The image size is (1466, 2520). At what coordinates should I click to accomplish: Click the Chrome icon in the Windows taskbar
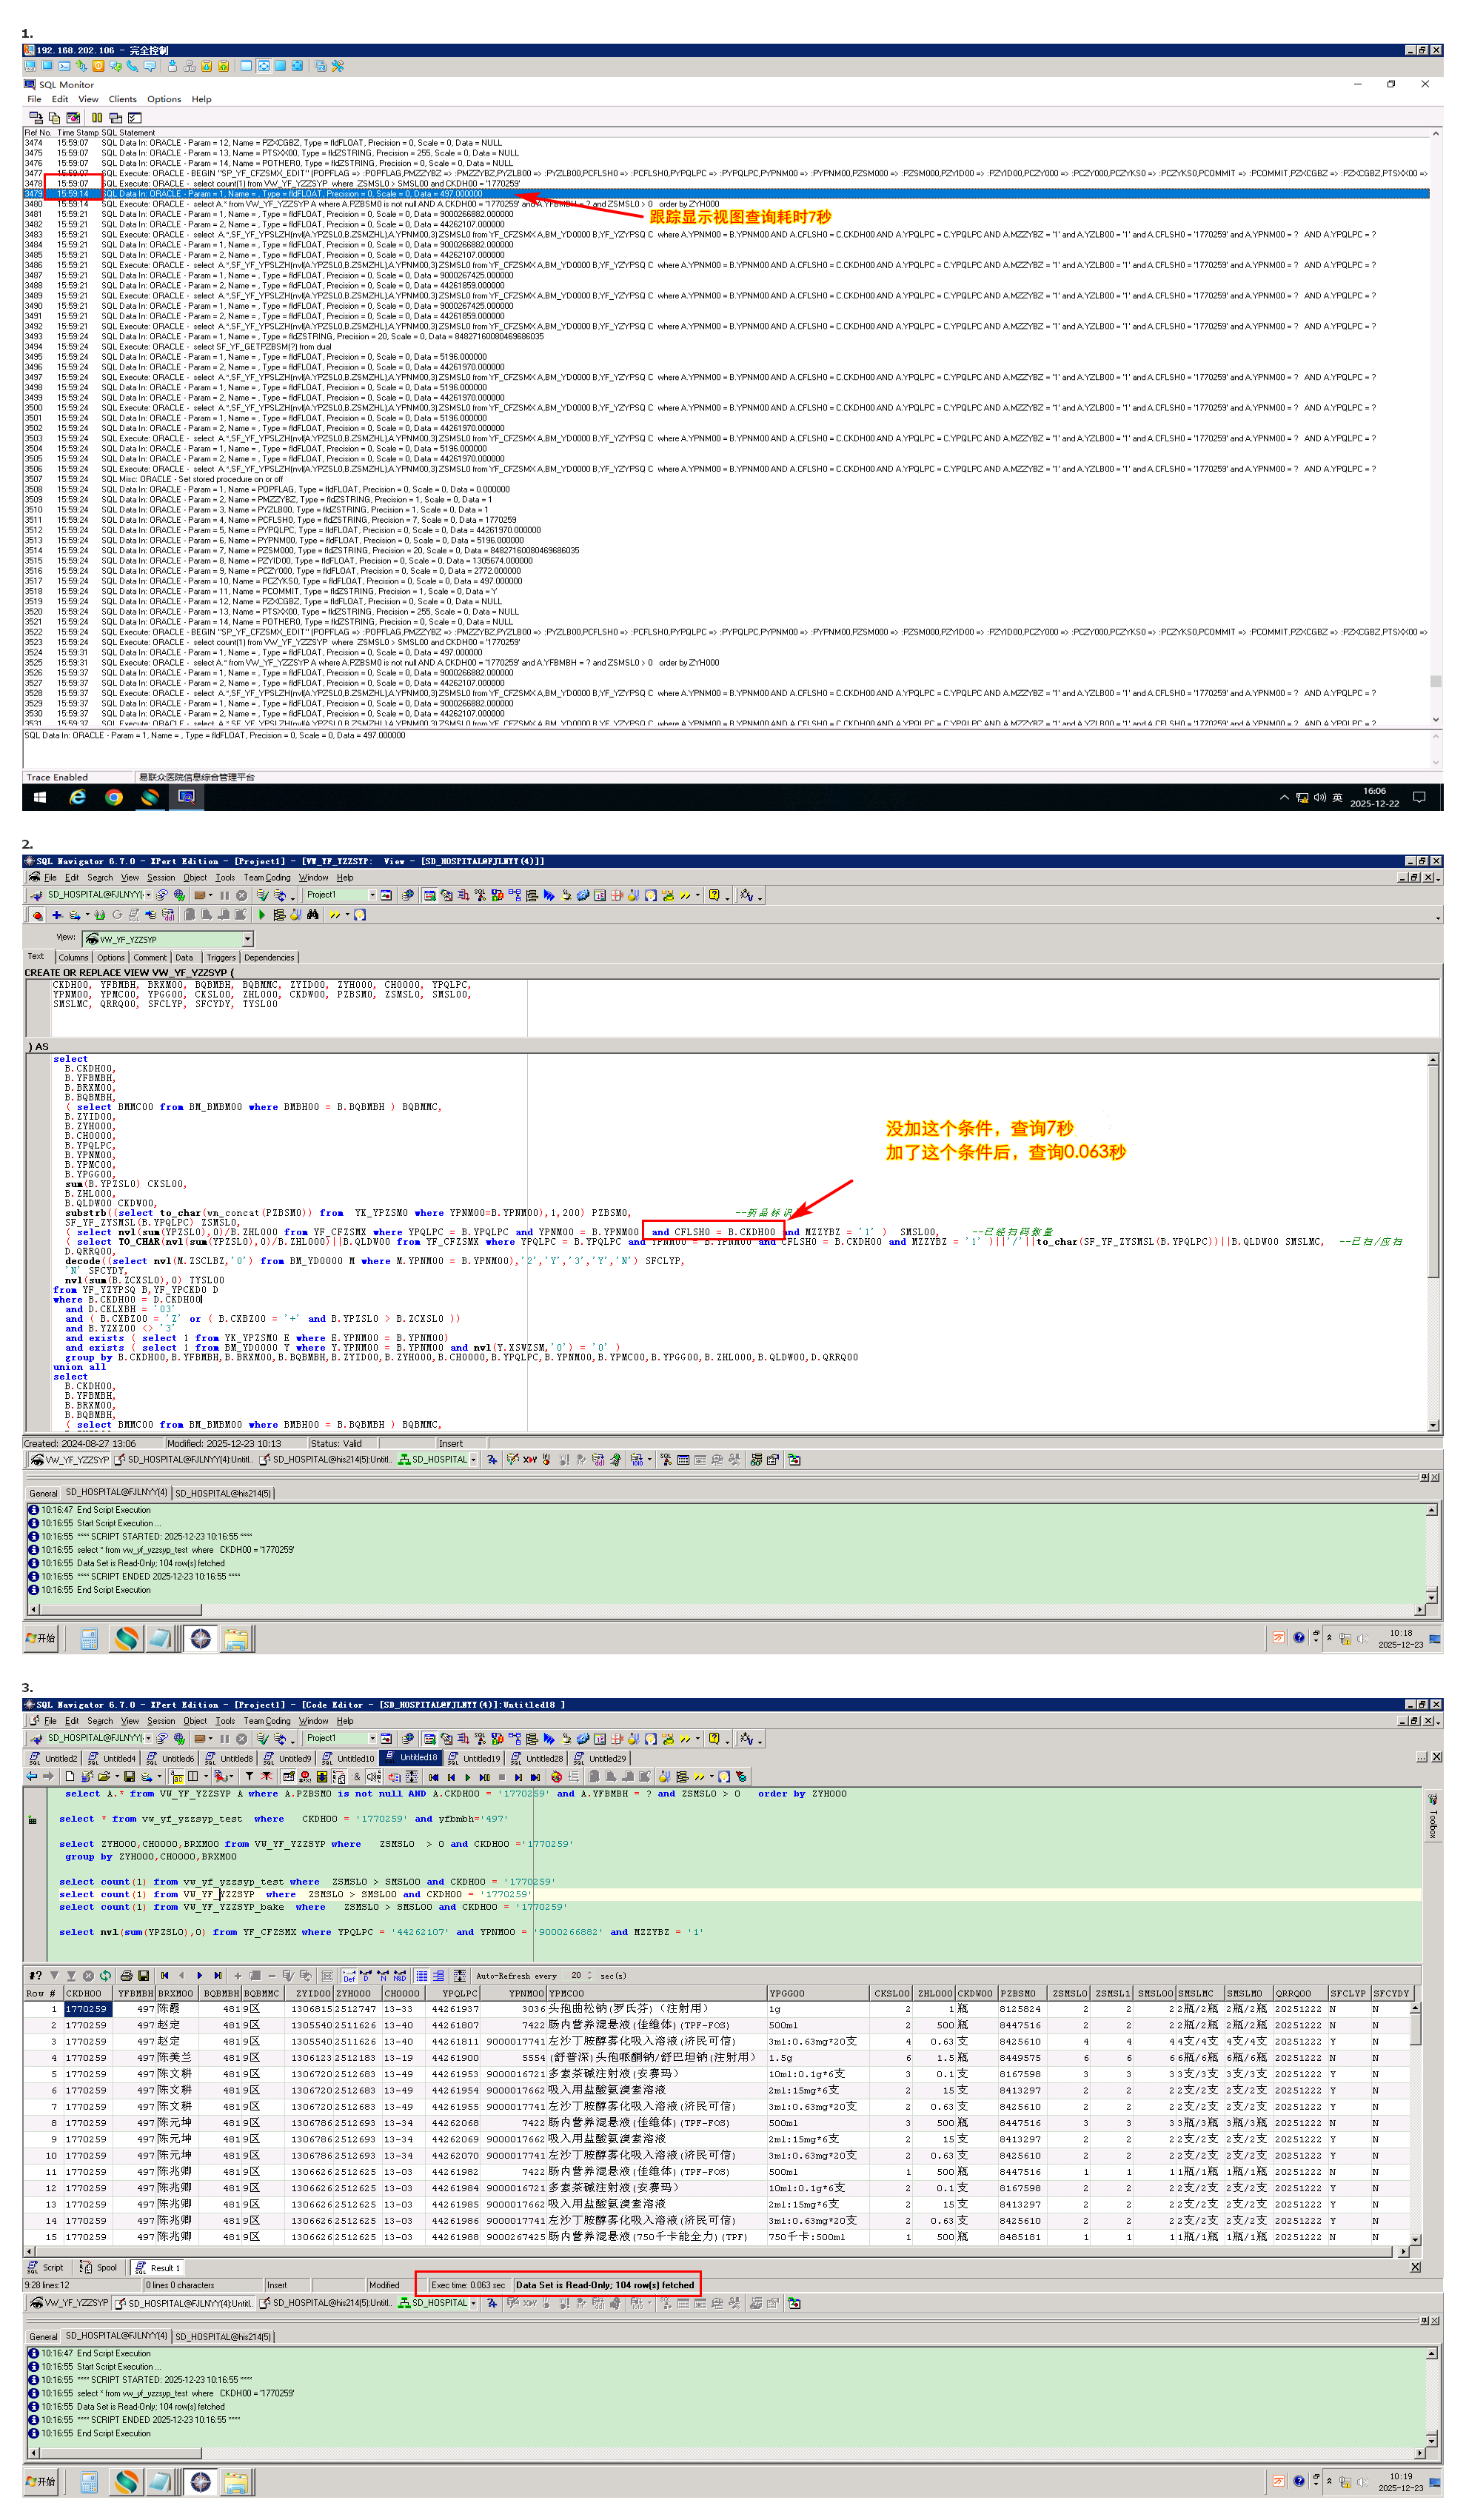114,797
